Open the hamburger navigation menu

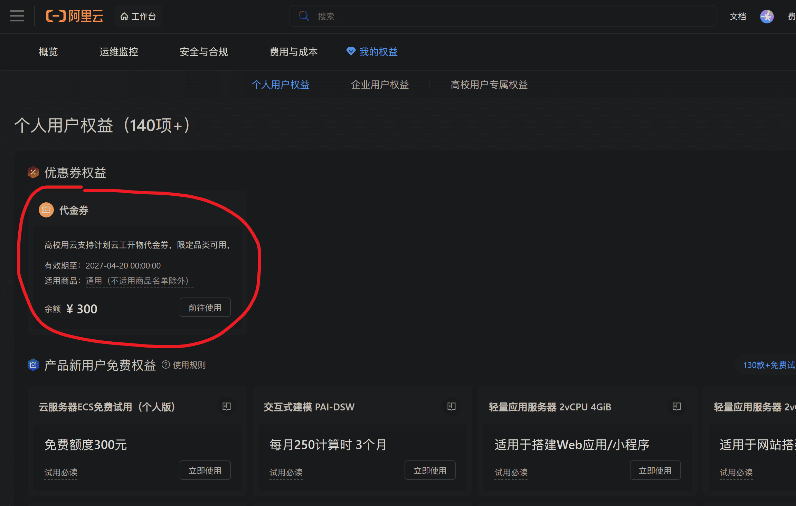click(x=17, y=16)
